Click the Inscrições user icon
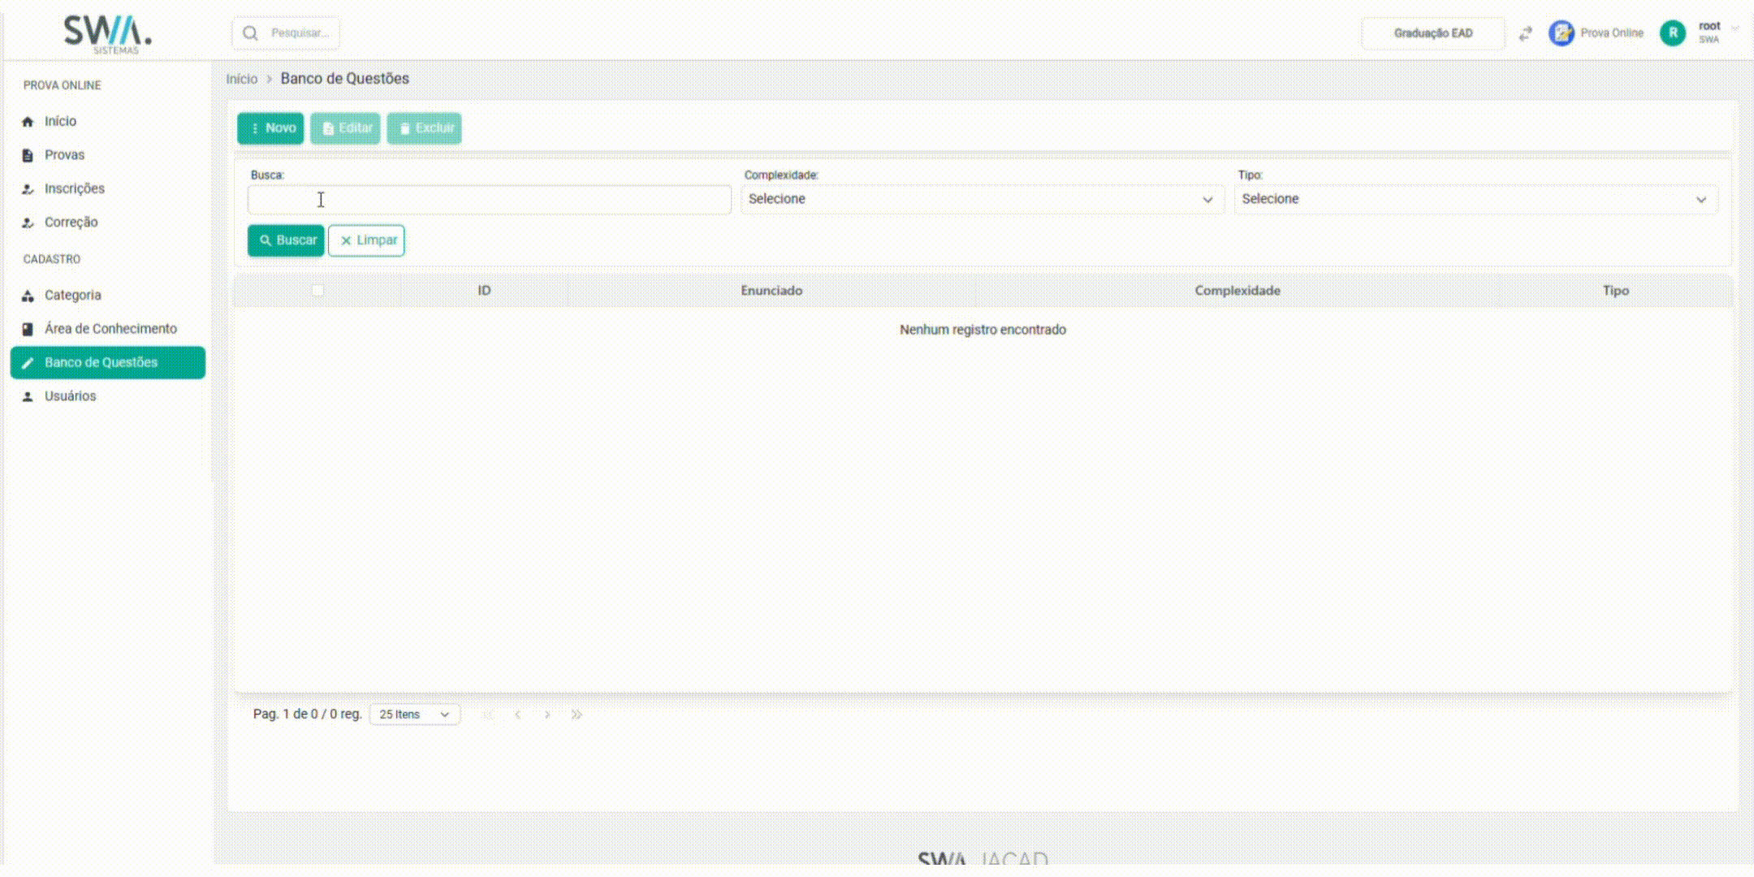 [x=28, y=189]
